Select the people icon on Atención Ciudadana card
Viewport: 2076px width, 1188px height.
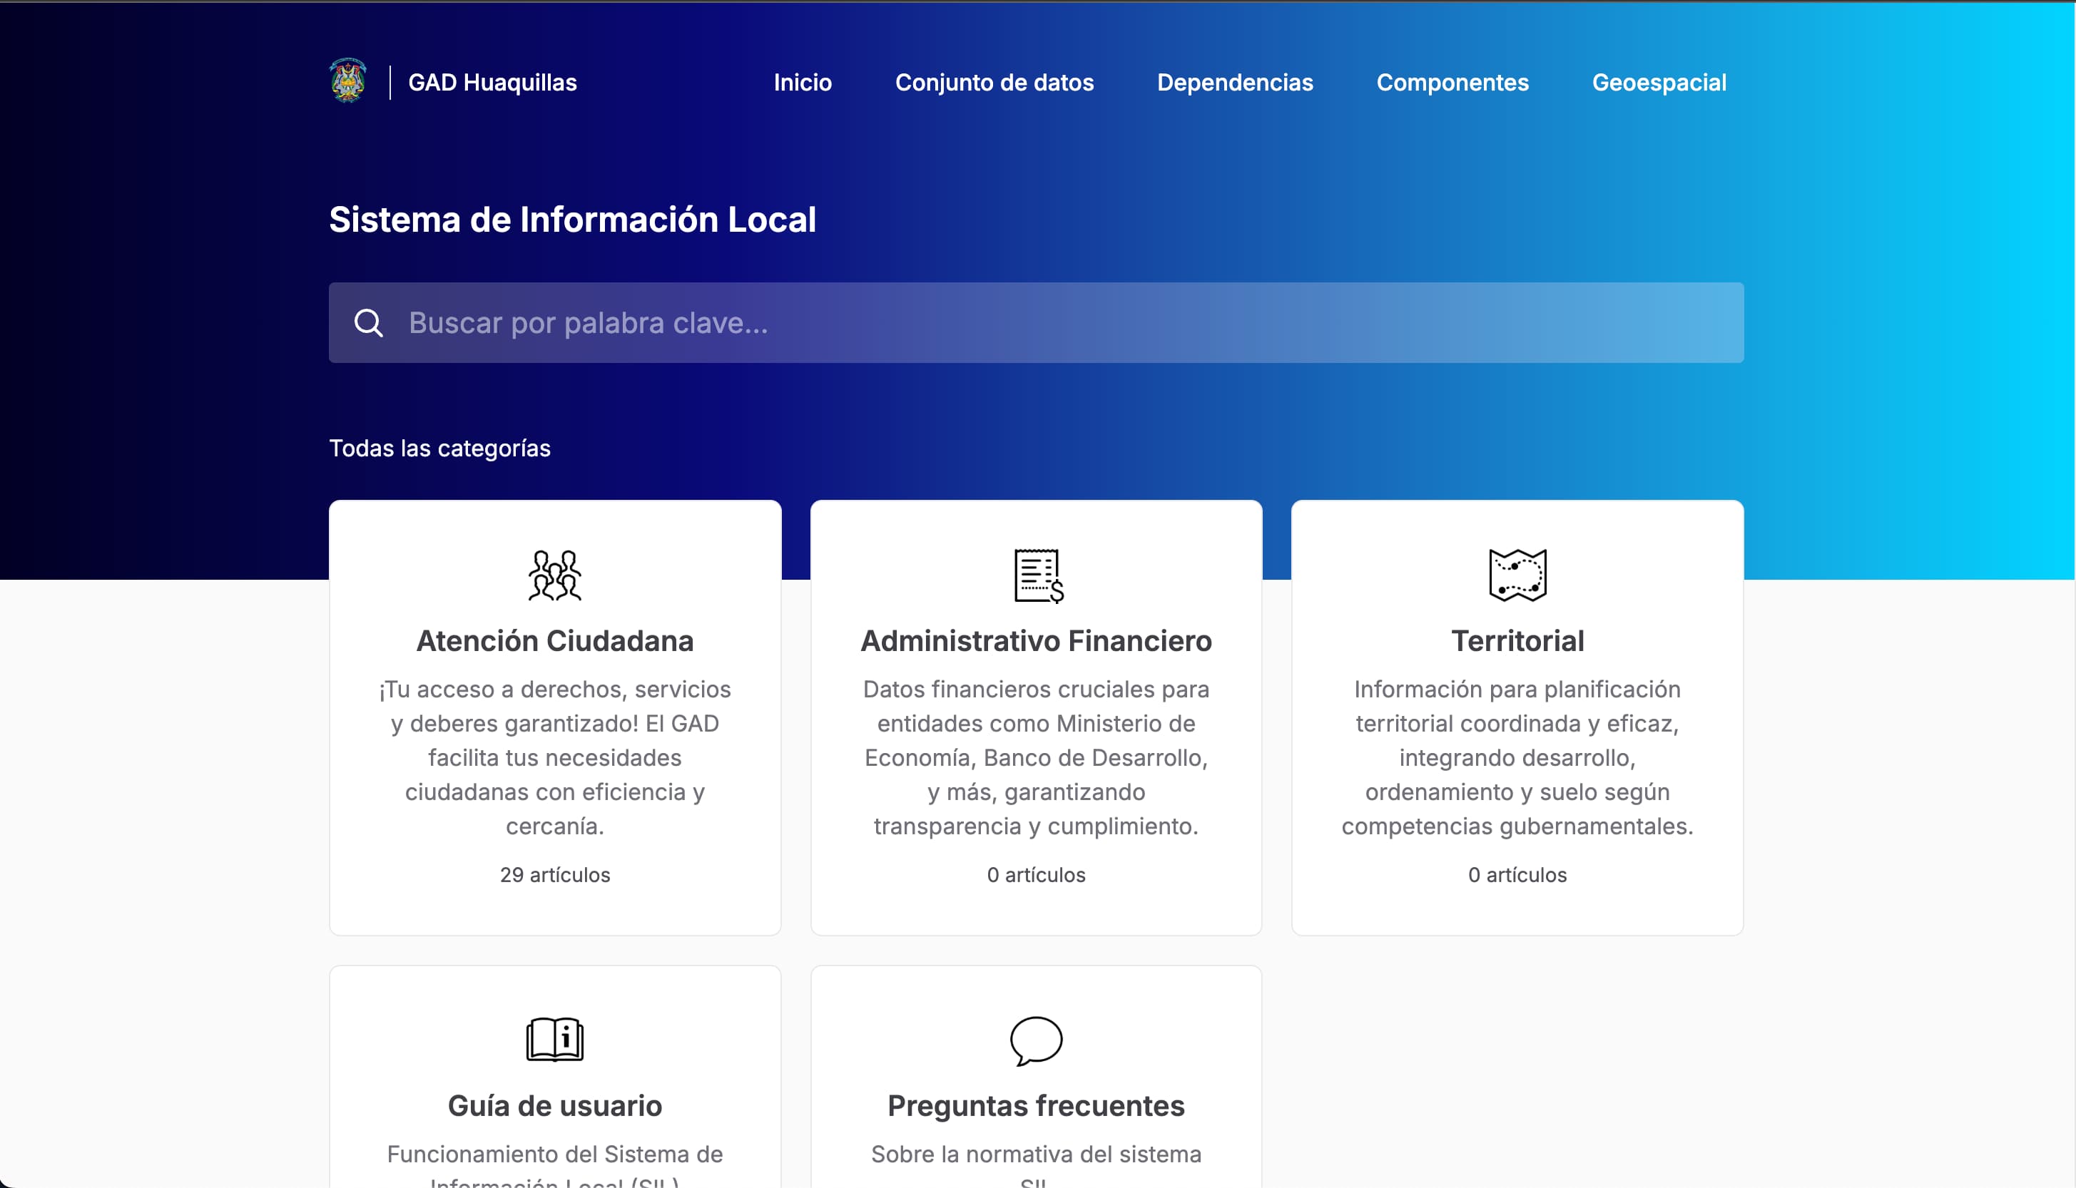[x=554, y=575]
